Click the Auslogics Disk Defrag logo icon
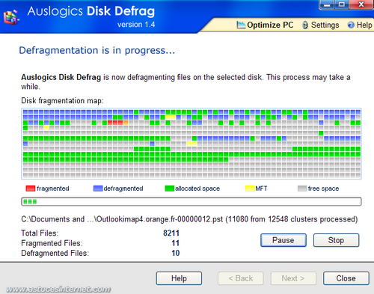This screenshot has height=294, width=374. [x=11, y=16]
